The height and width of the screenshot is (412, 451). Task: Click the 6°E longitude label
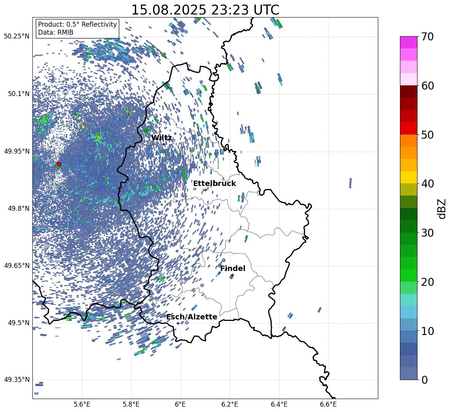180,404
